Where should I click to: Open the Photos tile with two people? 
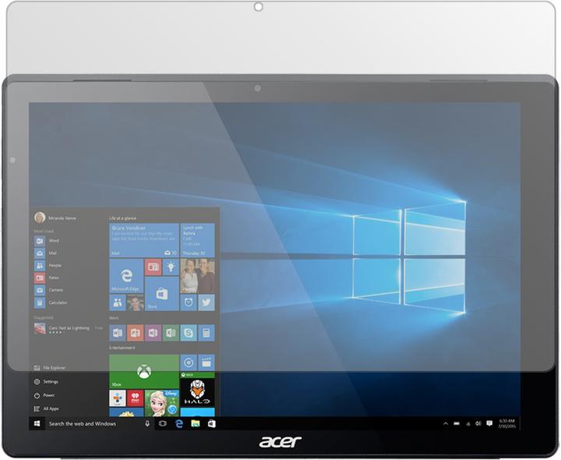tap(197, 276)
